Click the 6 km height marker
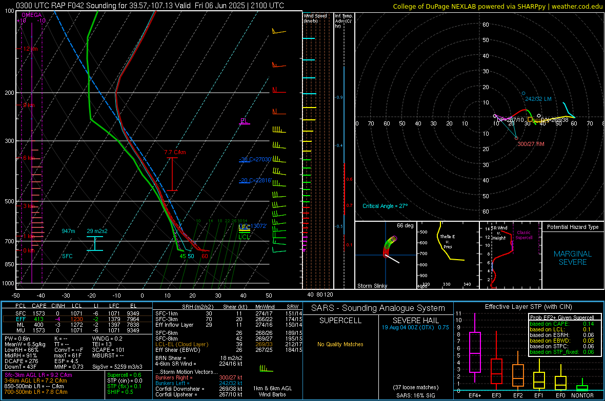Image resolution: width=605 pixels, height=401 pixels. pyautogui.click(x=29, y=158)
